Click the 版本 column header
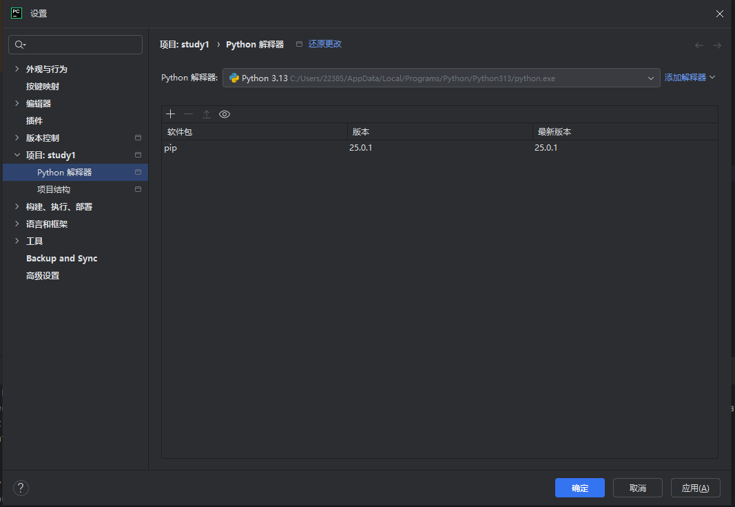The height and width of the screenshot is (507, 735). tap(439, 131)
